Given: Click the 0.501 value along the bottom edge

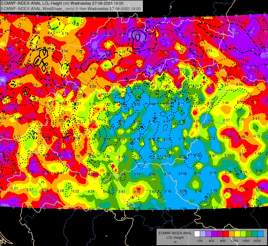Looking at the screenshot, I should click(x=91, y=209).
